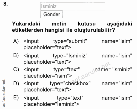Select answer option A with type="submit"
This screenshot has height=109, width=137.
(73, 44)
